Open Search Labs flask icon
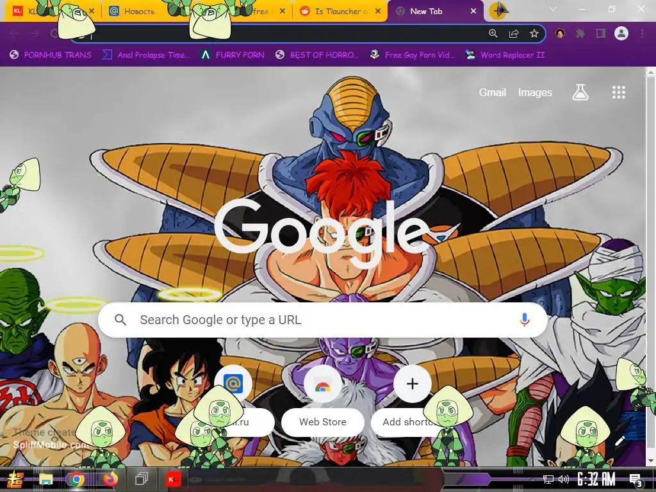 [580, 92]
